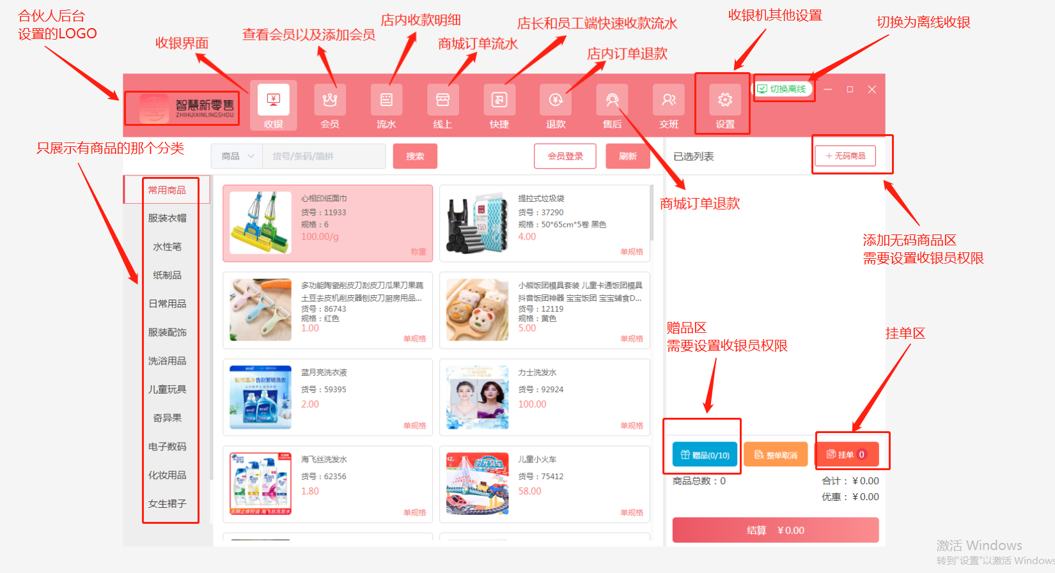
Task: Click the price 58.00
Action: pos(529,491)
